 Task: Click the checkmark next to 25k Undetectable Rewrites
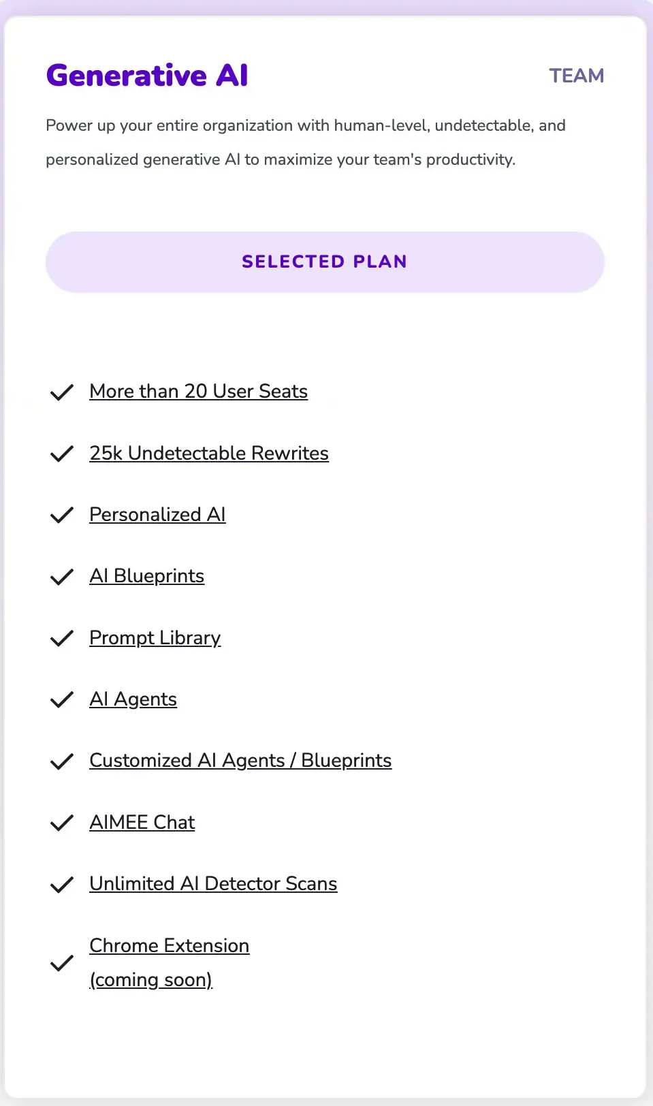62,454
